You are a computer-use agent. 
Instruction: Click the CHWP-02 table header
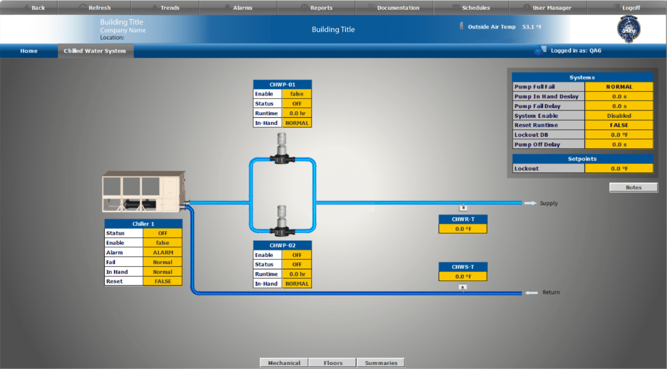283,245
